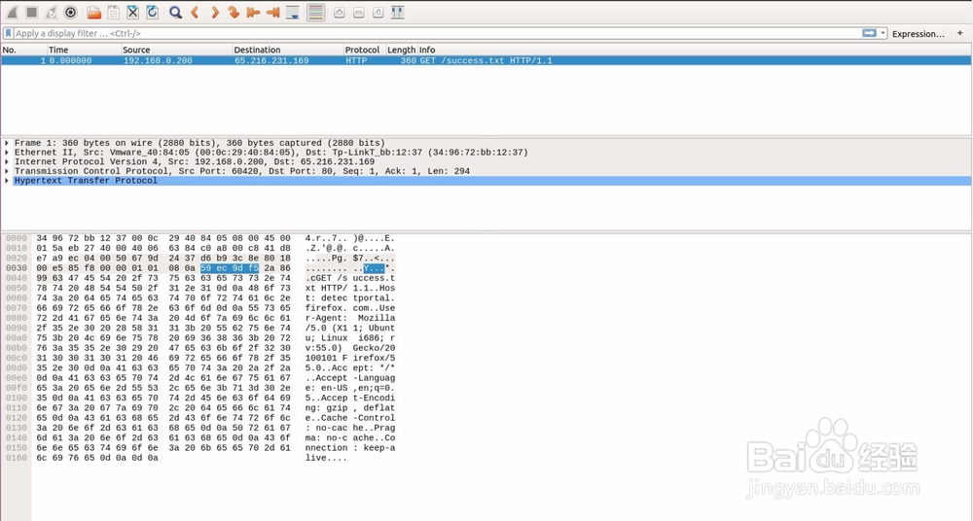Click ASCII text 'nnection' in hex pane
The height and width of the screenshot is (521, 973).
pos(325,448)
